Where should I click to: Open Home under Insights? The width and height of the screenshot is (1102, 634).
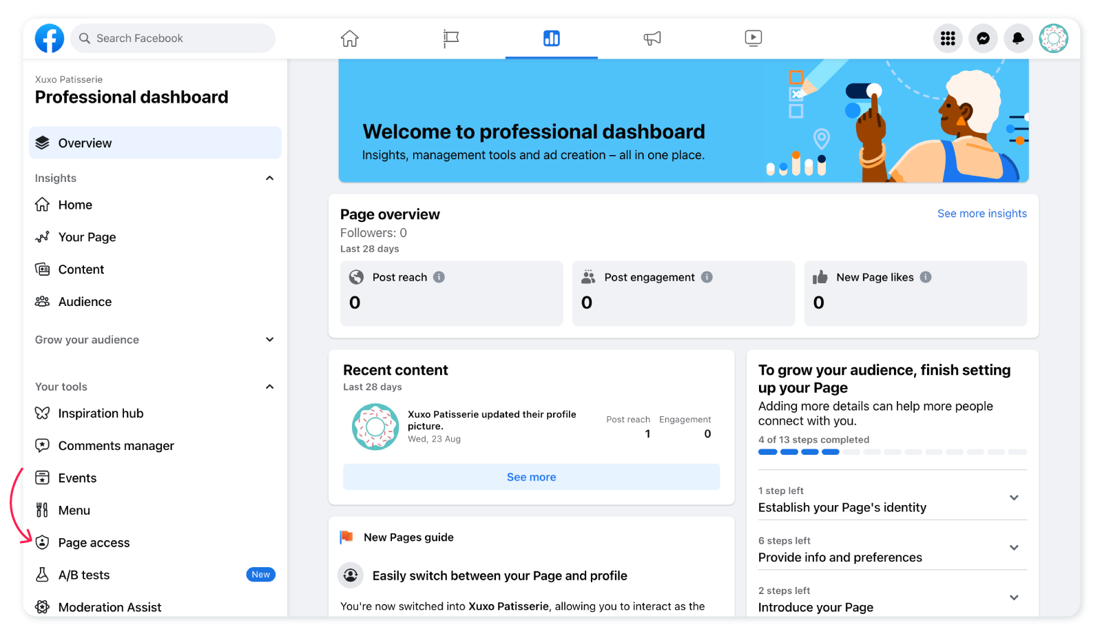tap(155, 205)
